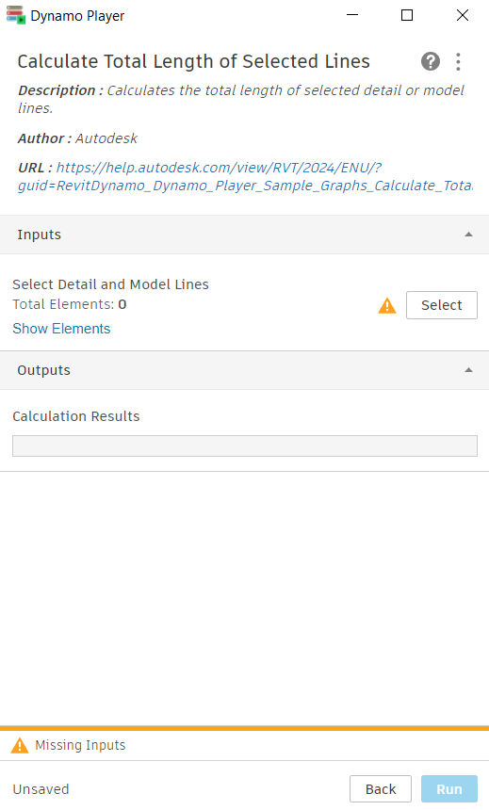Viewport: 489px width, 810px height.
Task: Collapse the Inputs section arrow
Action: tap(468, 235)
